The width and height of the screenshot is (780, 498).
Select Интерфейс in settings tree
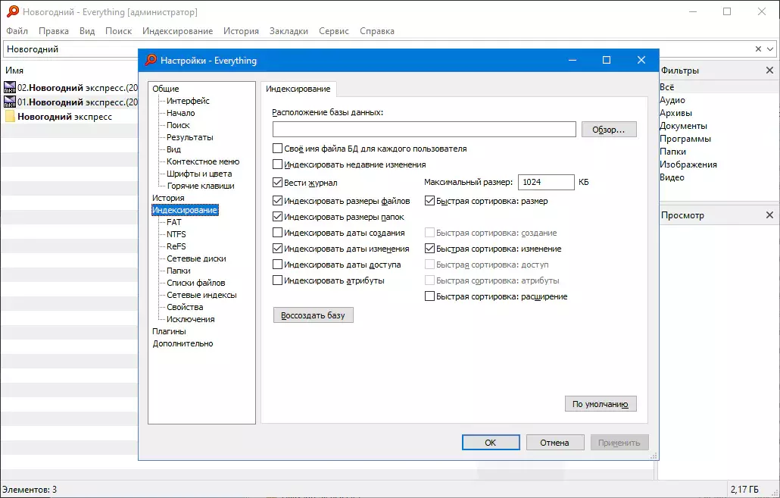[x=188, y=101]
